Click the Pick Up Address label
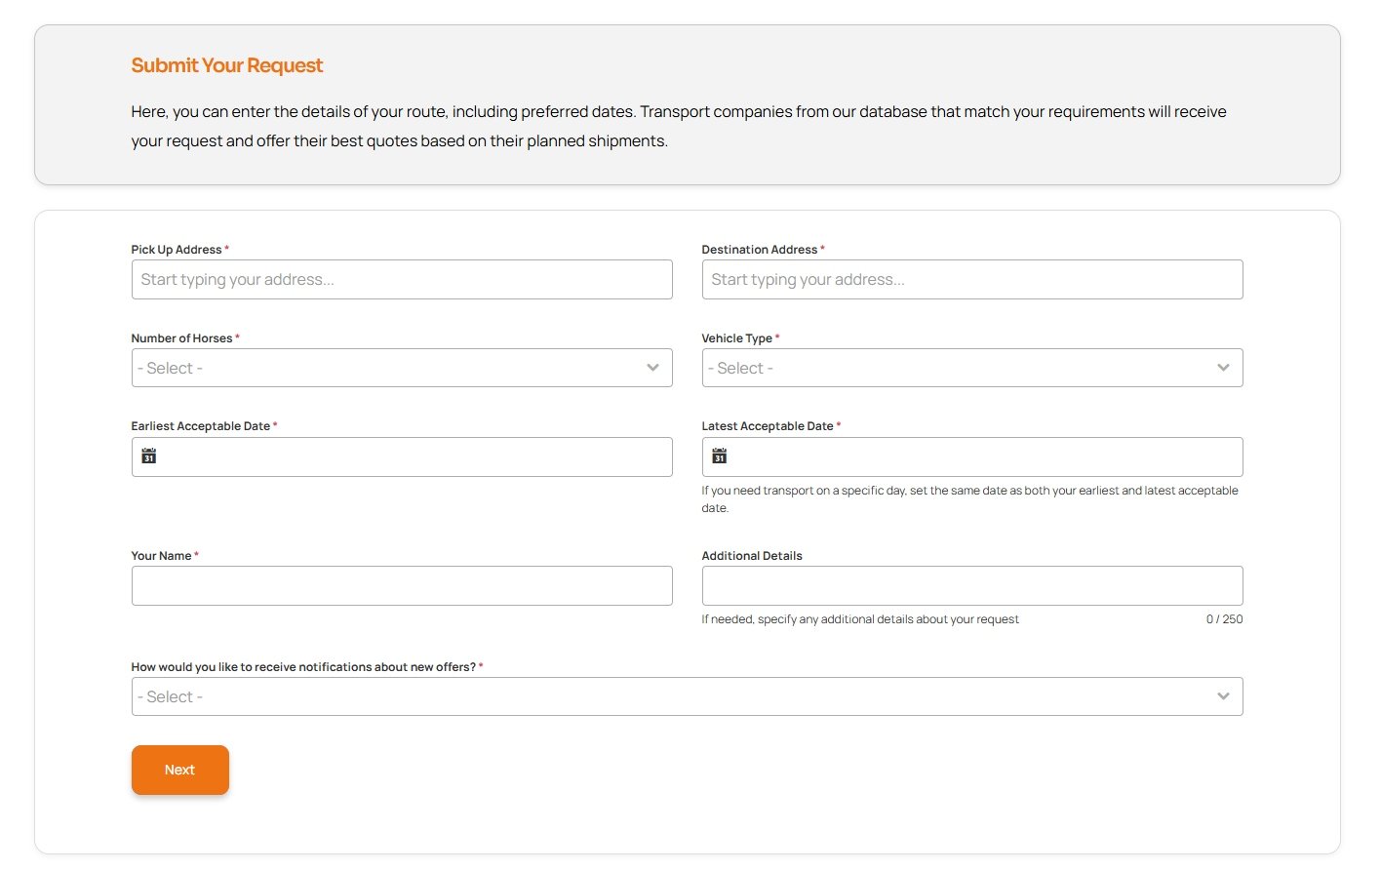Image resolution: width=1381 pixels, height=872 pixels. click(x=177, y=250)
